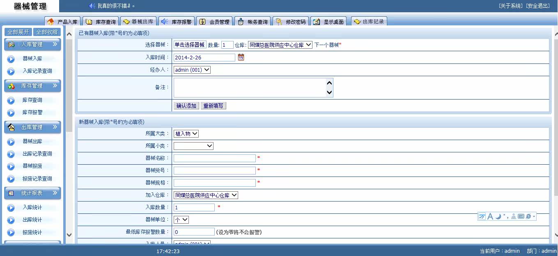
Task: Click the IME soft keyboard icon
Action: point(521,216)
